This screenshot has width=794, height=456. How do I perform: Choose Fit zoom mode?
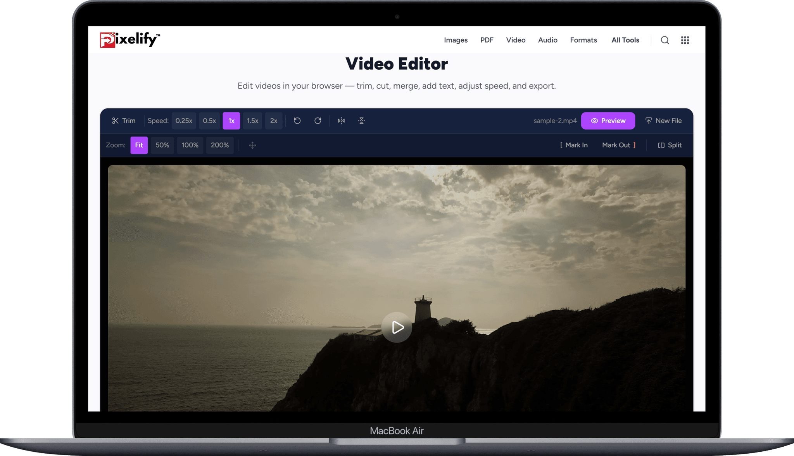tap(139, 145)
